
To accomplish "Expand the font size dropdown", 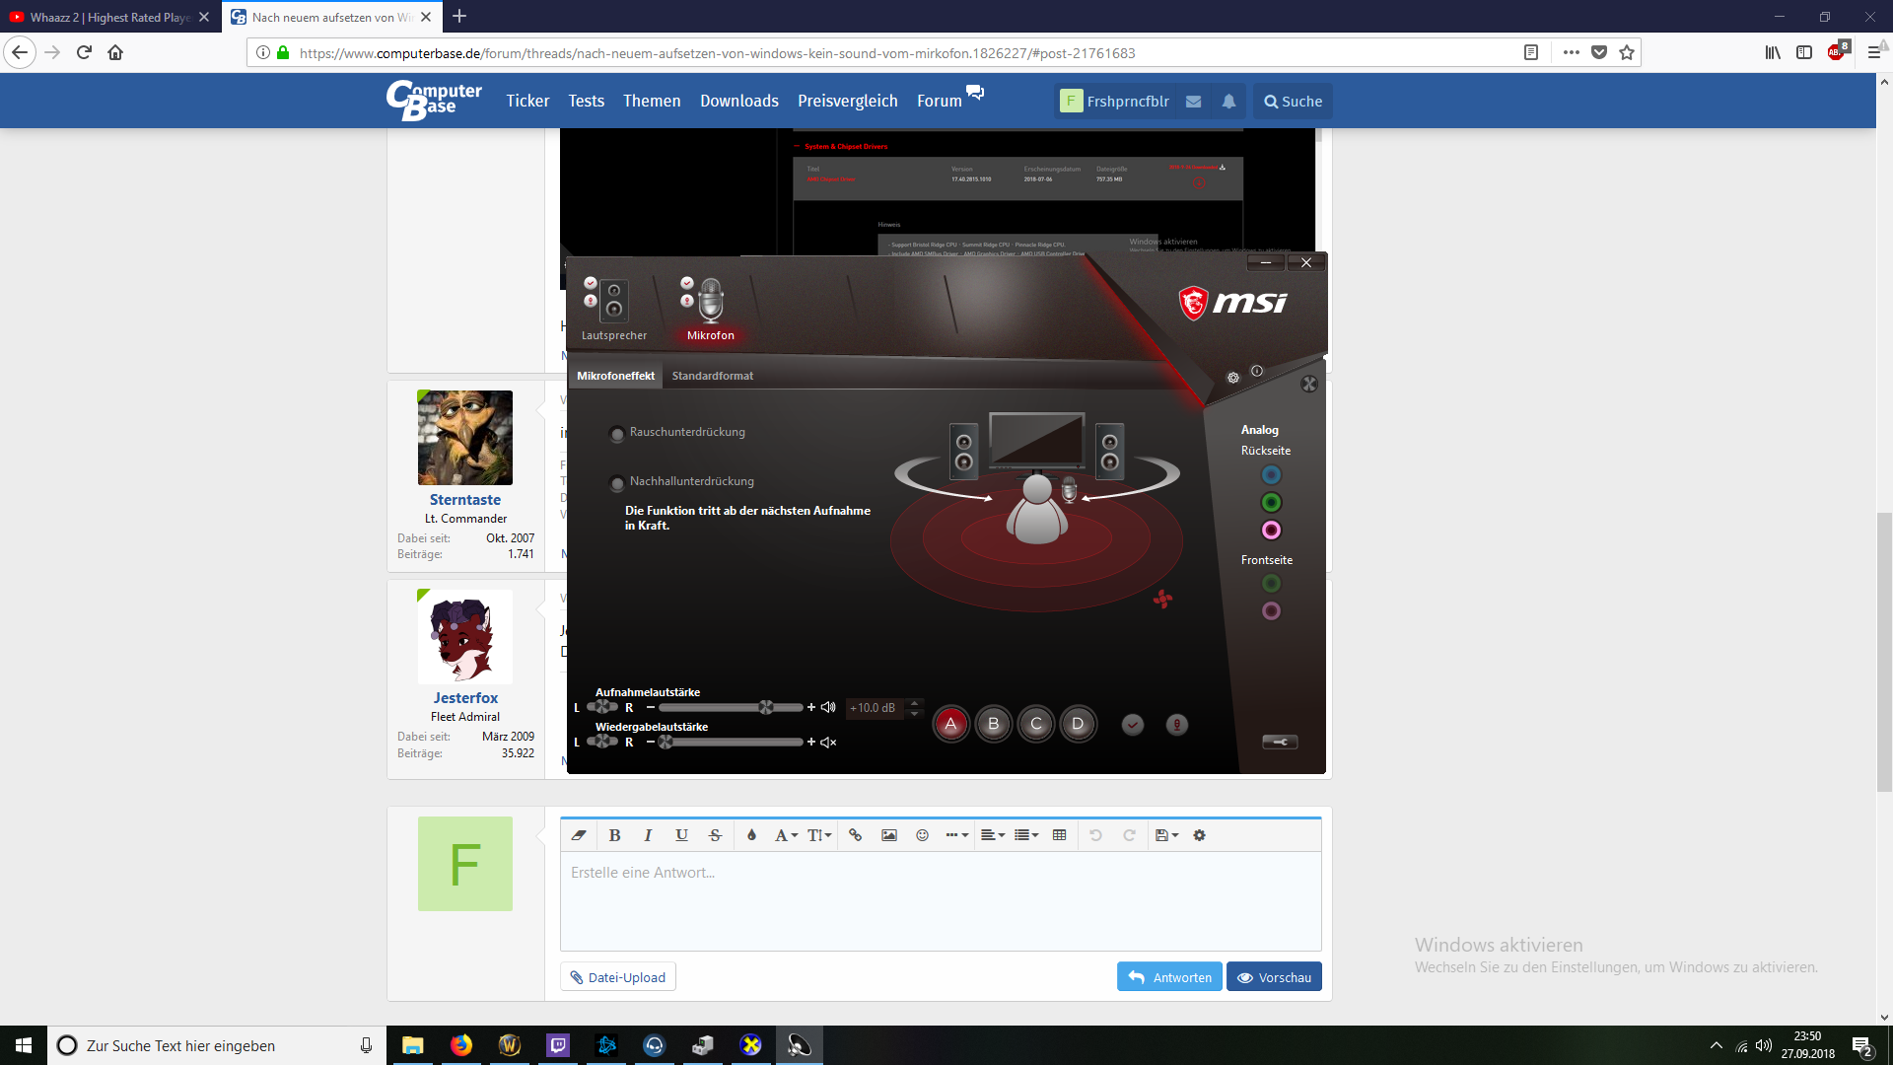I will click(x=819, y=835).
